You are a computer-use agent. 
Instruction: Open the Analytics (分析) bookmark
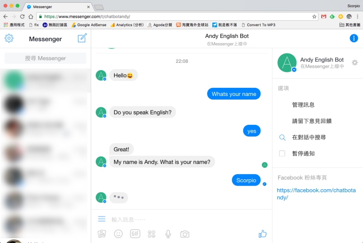coord(127,25)
